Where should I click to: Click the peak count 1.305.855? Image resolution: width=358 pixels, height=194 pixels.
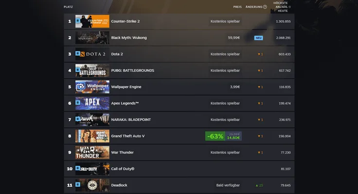(x=284, y=21)
